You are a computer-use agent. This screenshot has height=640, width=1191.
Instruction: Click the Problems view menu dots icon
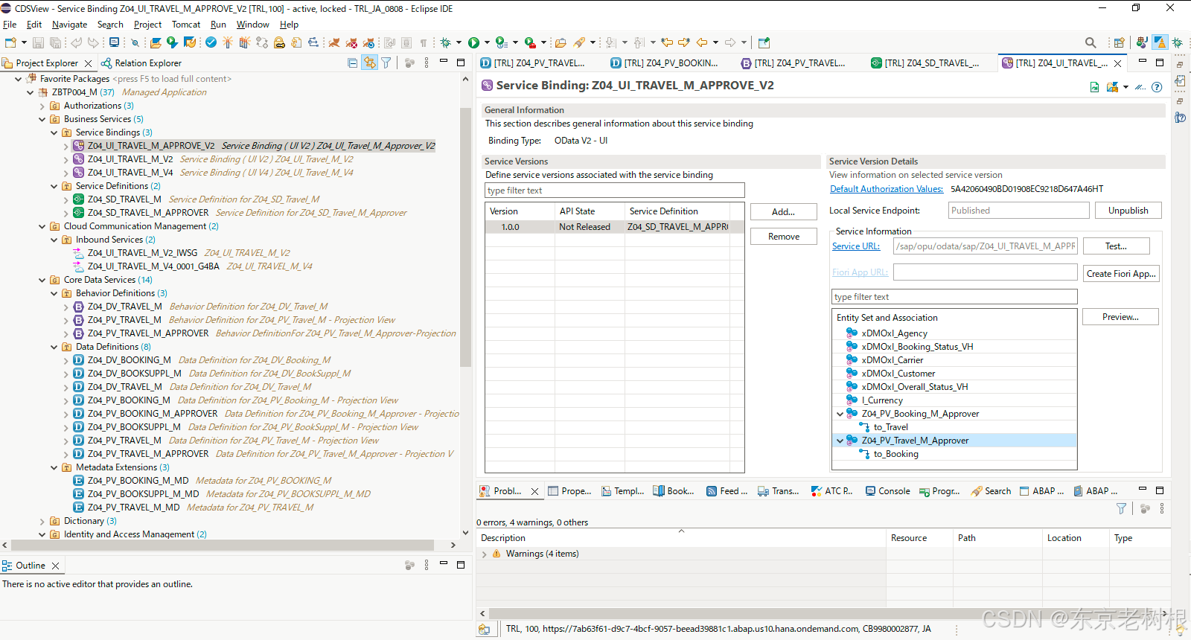[1161, 508]
